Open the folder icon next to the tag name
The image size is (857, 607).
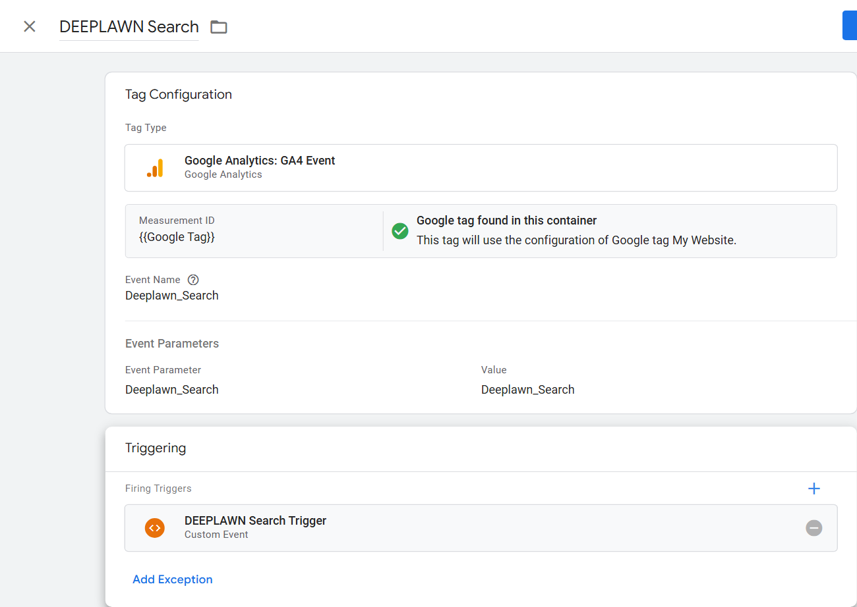(x=219, y=27)
